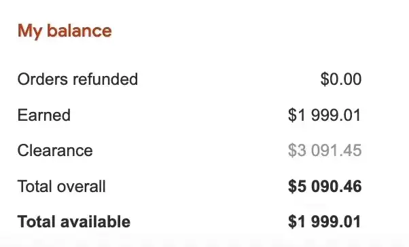Click the word My in the heading
Viewport: 409px width, 247px height.
click(x=30, y=31)
